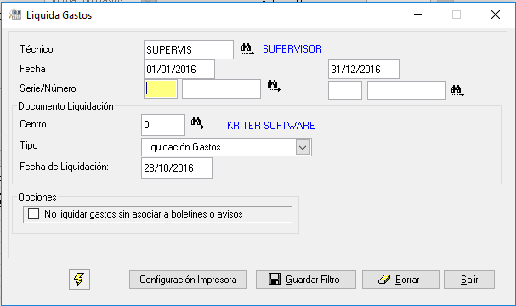Click the second small Serie field
Viewport: 516px width, 306px height.
[x=345, y=90]
